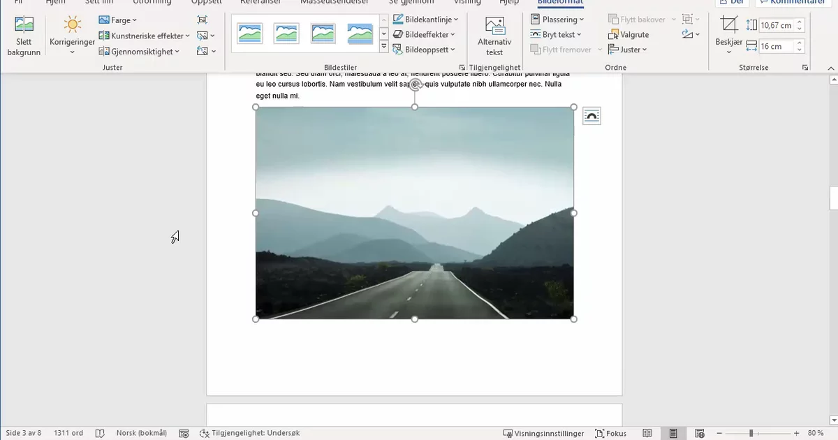838x440 pixels.
Task: Click the Beskjær crop tool
Action: click(729, 36)
